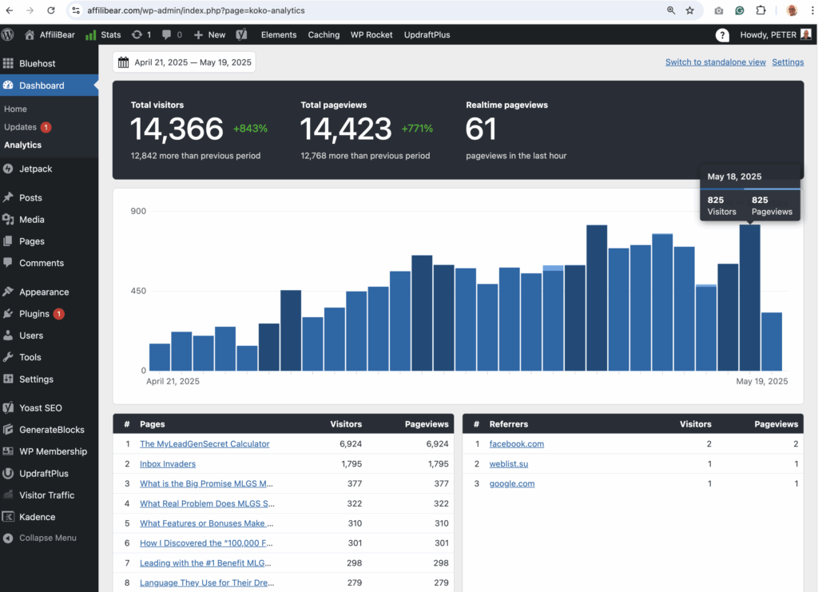Open Comments in the sidebar
Screen dimensions: 818x592
pyautogui.click(x=49, y=264)
